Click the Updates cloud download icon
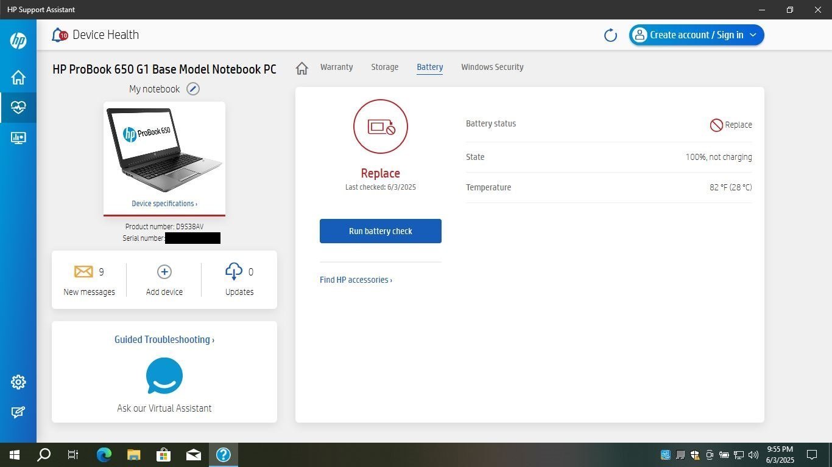 [x=234, y=272]
